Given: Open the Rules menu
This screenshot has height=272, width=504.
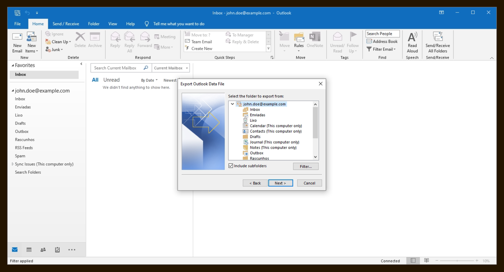Looking at the screenshot, I should click(299, 42).
